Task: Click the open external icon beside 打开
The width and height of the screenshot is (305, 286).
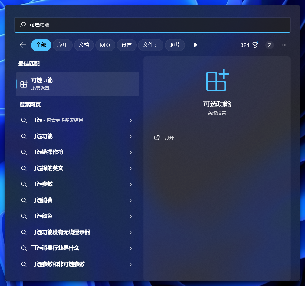Action: [x=157, y=138]
